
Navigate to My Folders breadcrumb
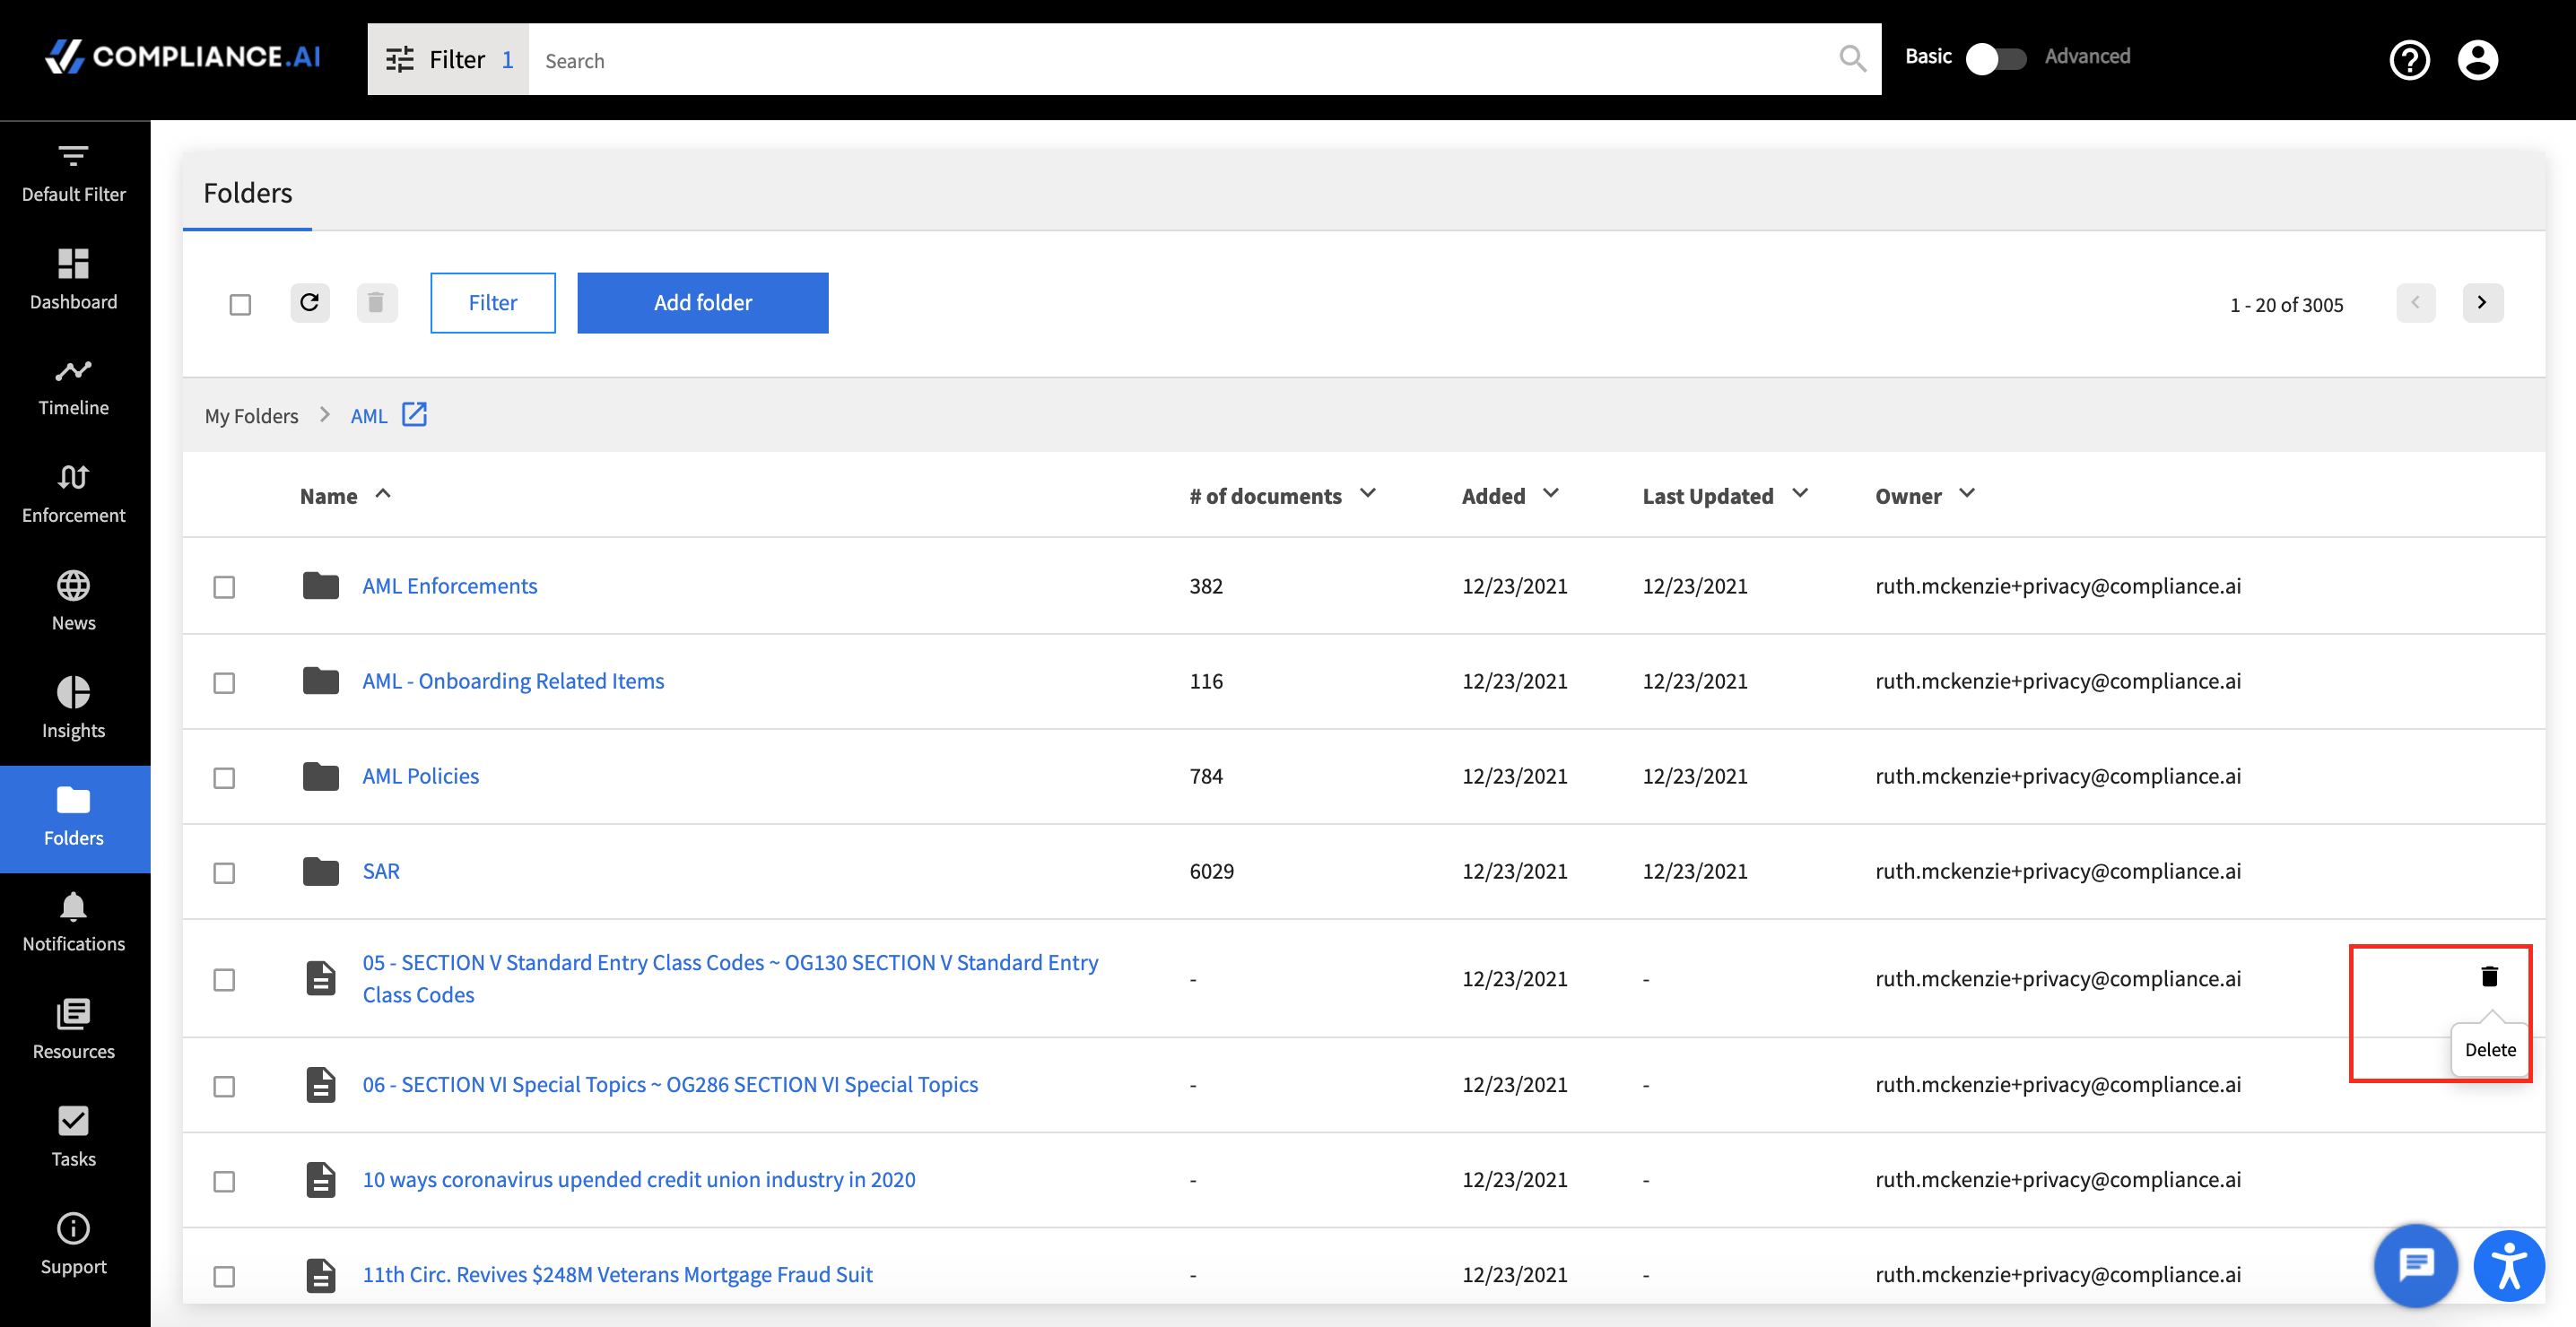[251, 416]
